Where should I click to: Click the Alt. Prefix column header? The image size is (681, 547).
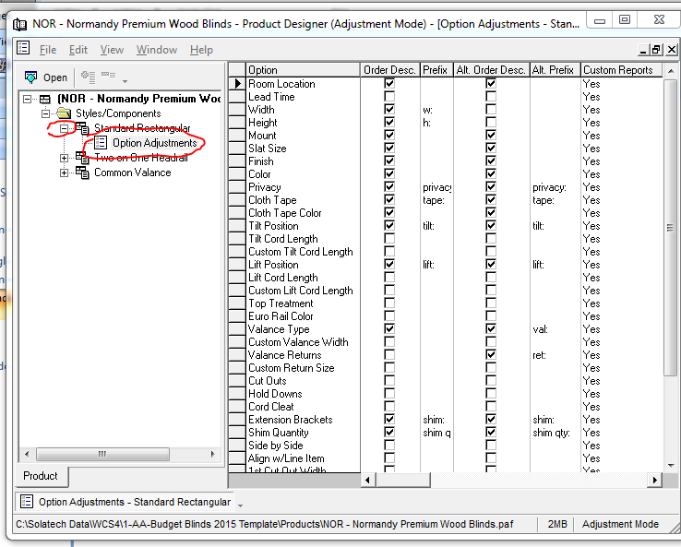[x=556, y=70]
